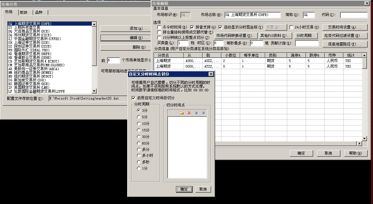Toggle 启用自定义时间段切分 checkbox

click(x=134, y=98)
